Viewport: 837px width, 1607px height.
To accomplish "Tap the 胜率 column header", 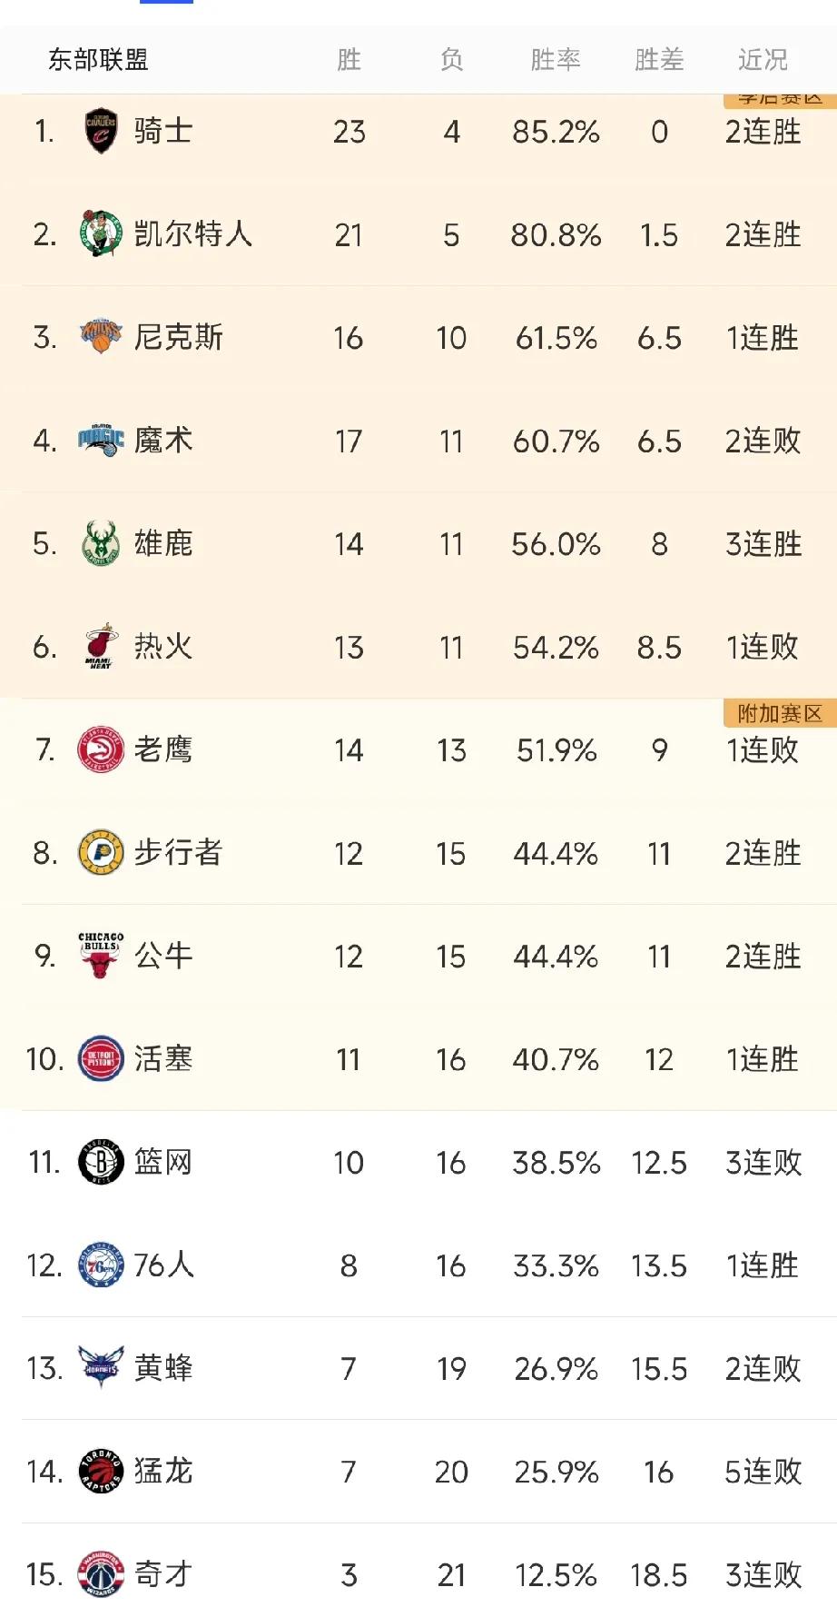I will [x=556, y=60].
